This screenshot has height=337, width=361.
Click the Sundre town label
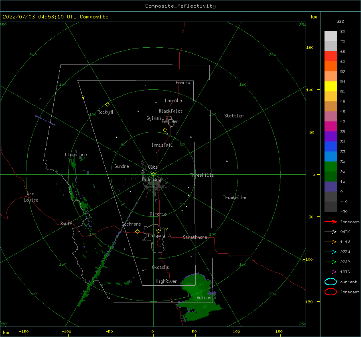pos(122,166)
